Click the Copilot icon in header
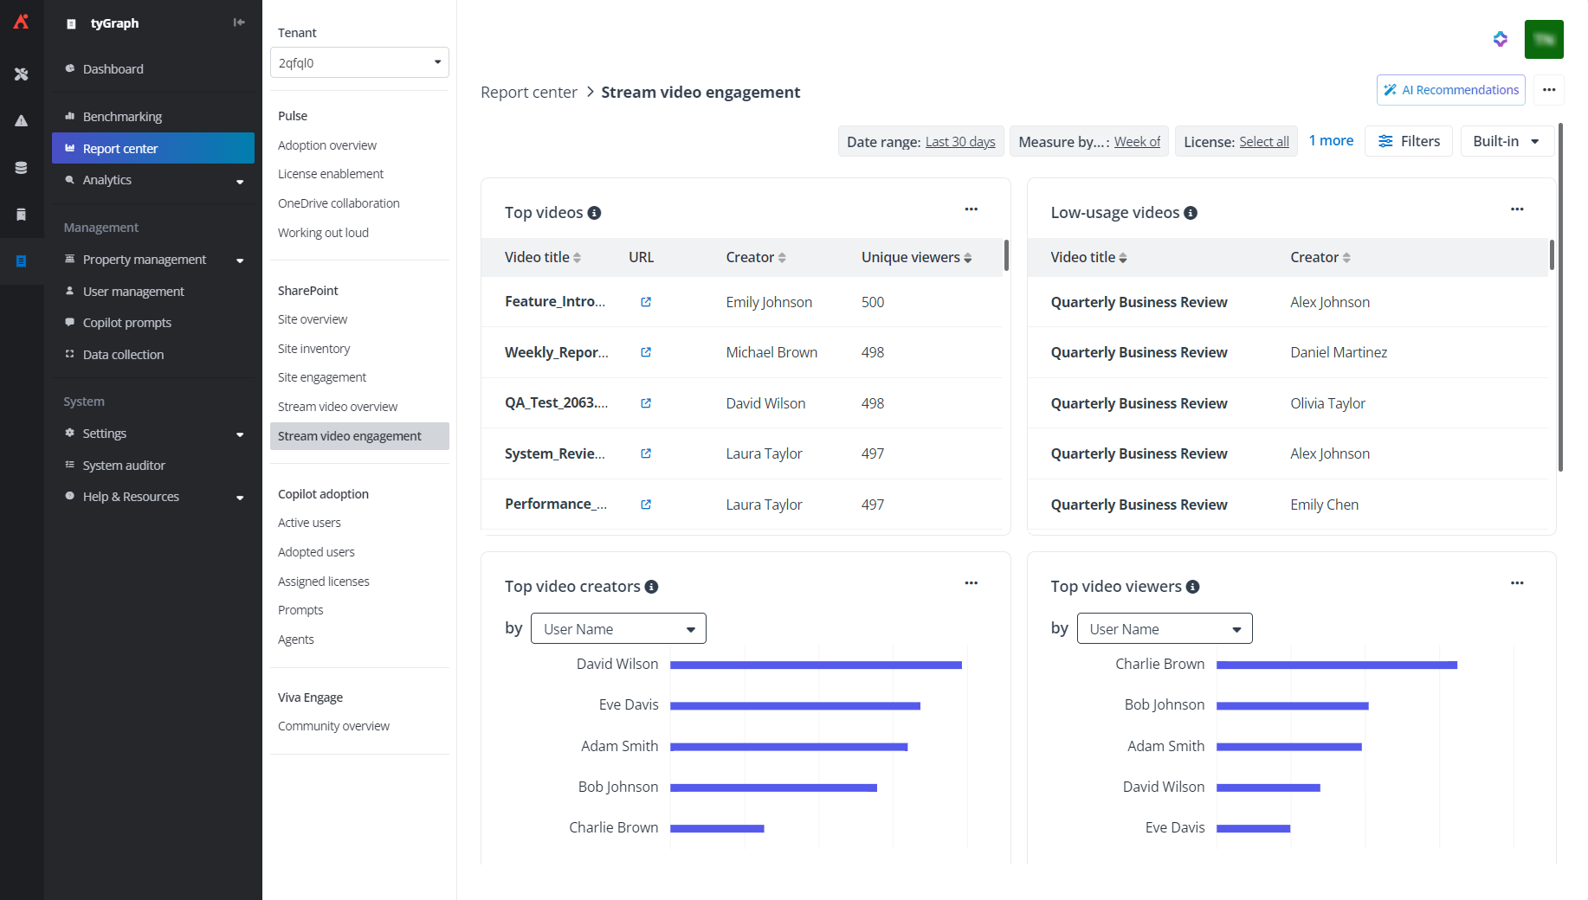Image resolution: width=1588 pixels, height=900 pixels. [x=1500, y=39]
